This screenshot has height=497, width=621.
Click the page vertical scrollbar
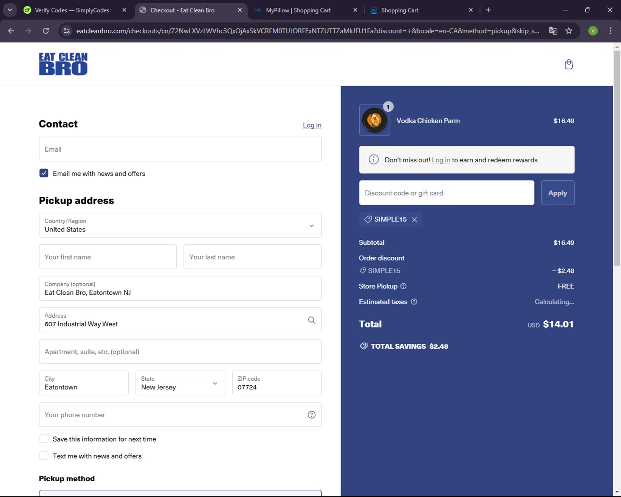click(x=617, y=157)
